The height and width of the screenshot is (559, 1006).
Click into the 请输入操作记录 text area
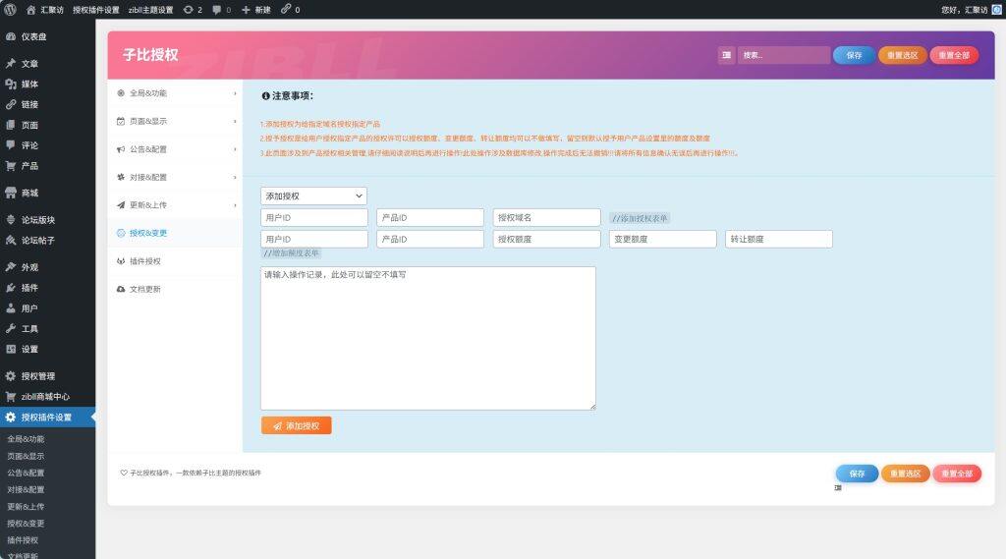(x=428, y=338)
